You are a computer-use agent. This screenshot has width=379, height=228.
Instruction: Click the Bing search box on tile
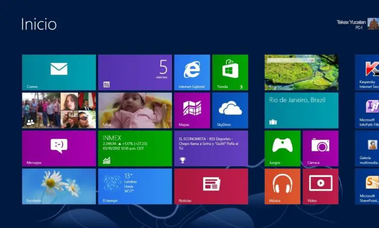click(x=291, y=60)
